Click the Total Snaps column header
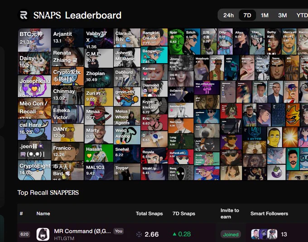 [x=149, y=214]
